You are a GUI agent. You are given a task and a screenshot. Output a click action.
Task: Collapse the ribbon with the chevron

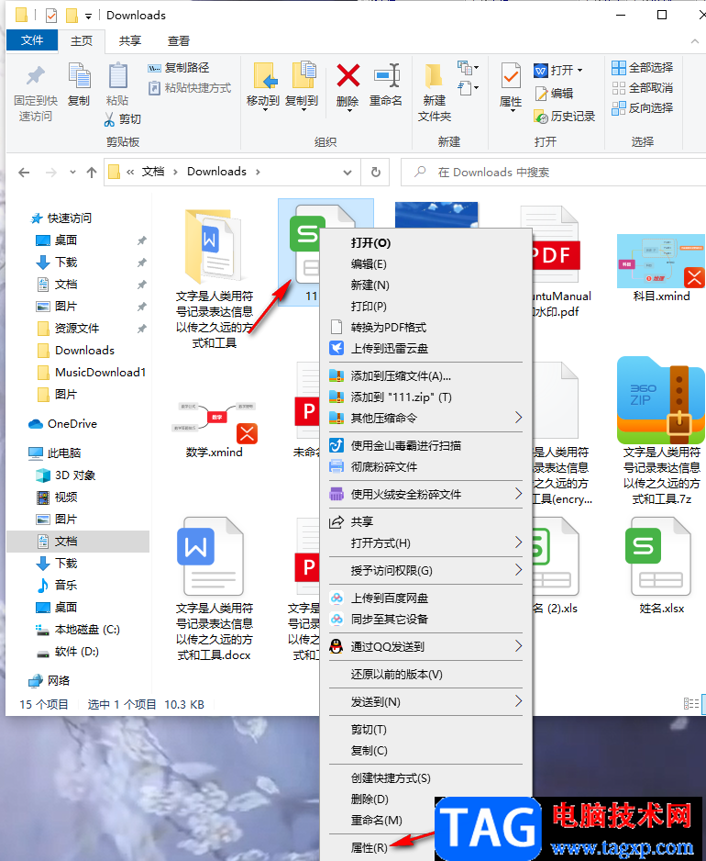click(694, 41)
